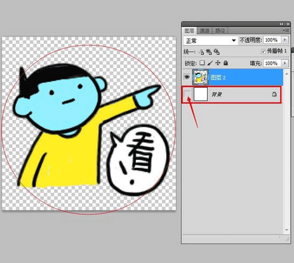Enable lock transparent pixels icon
The height and width of the screenshot is (263, 294).
point(202,63)
